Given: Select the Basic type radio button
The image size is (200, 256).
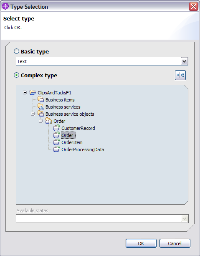Looking at the screenshot, I should [16, 51].
